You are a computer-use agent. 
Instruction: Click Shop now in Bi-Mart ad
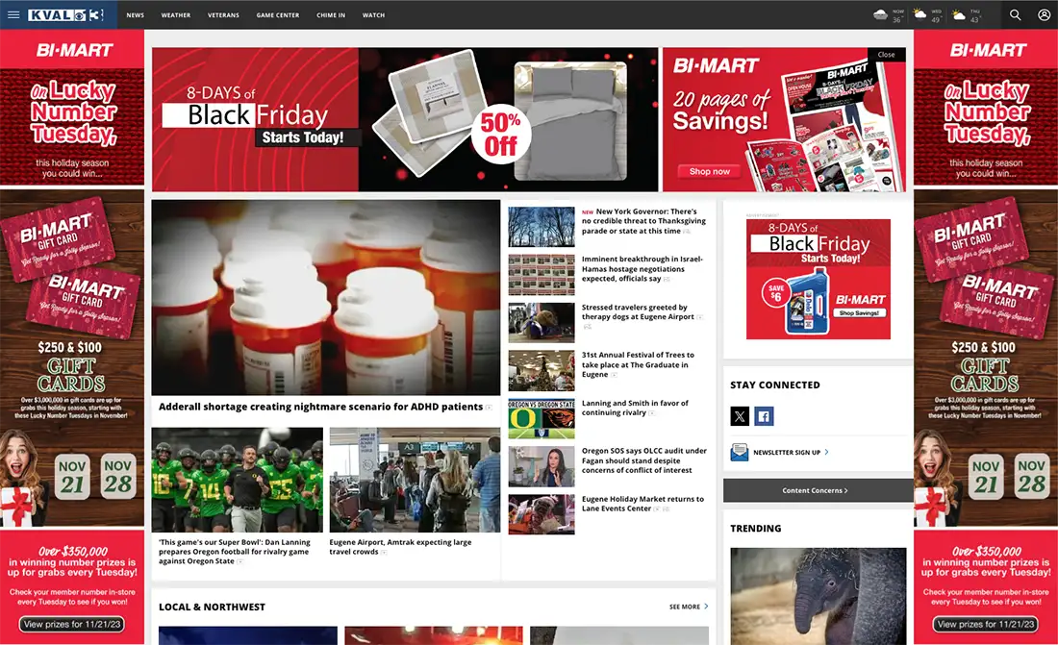[709, 171]
